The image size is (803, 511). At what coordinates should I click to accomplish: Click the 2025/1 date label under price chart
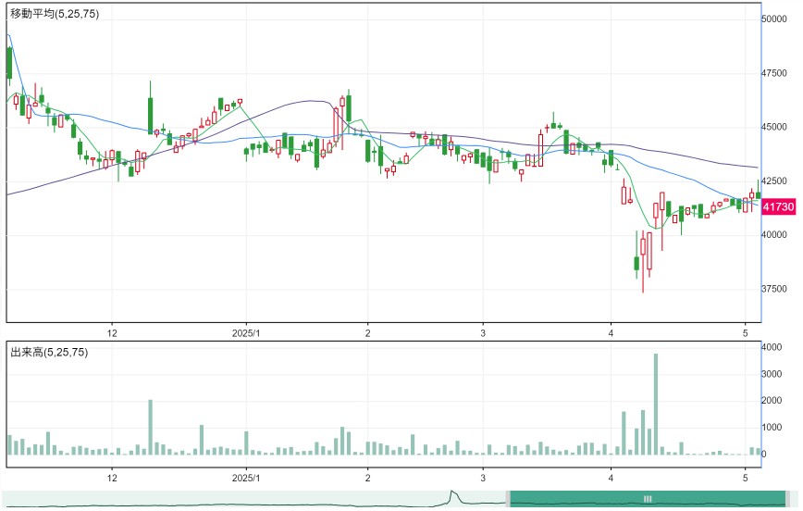coord(246,333)
